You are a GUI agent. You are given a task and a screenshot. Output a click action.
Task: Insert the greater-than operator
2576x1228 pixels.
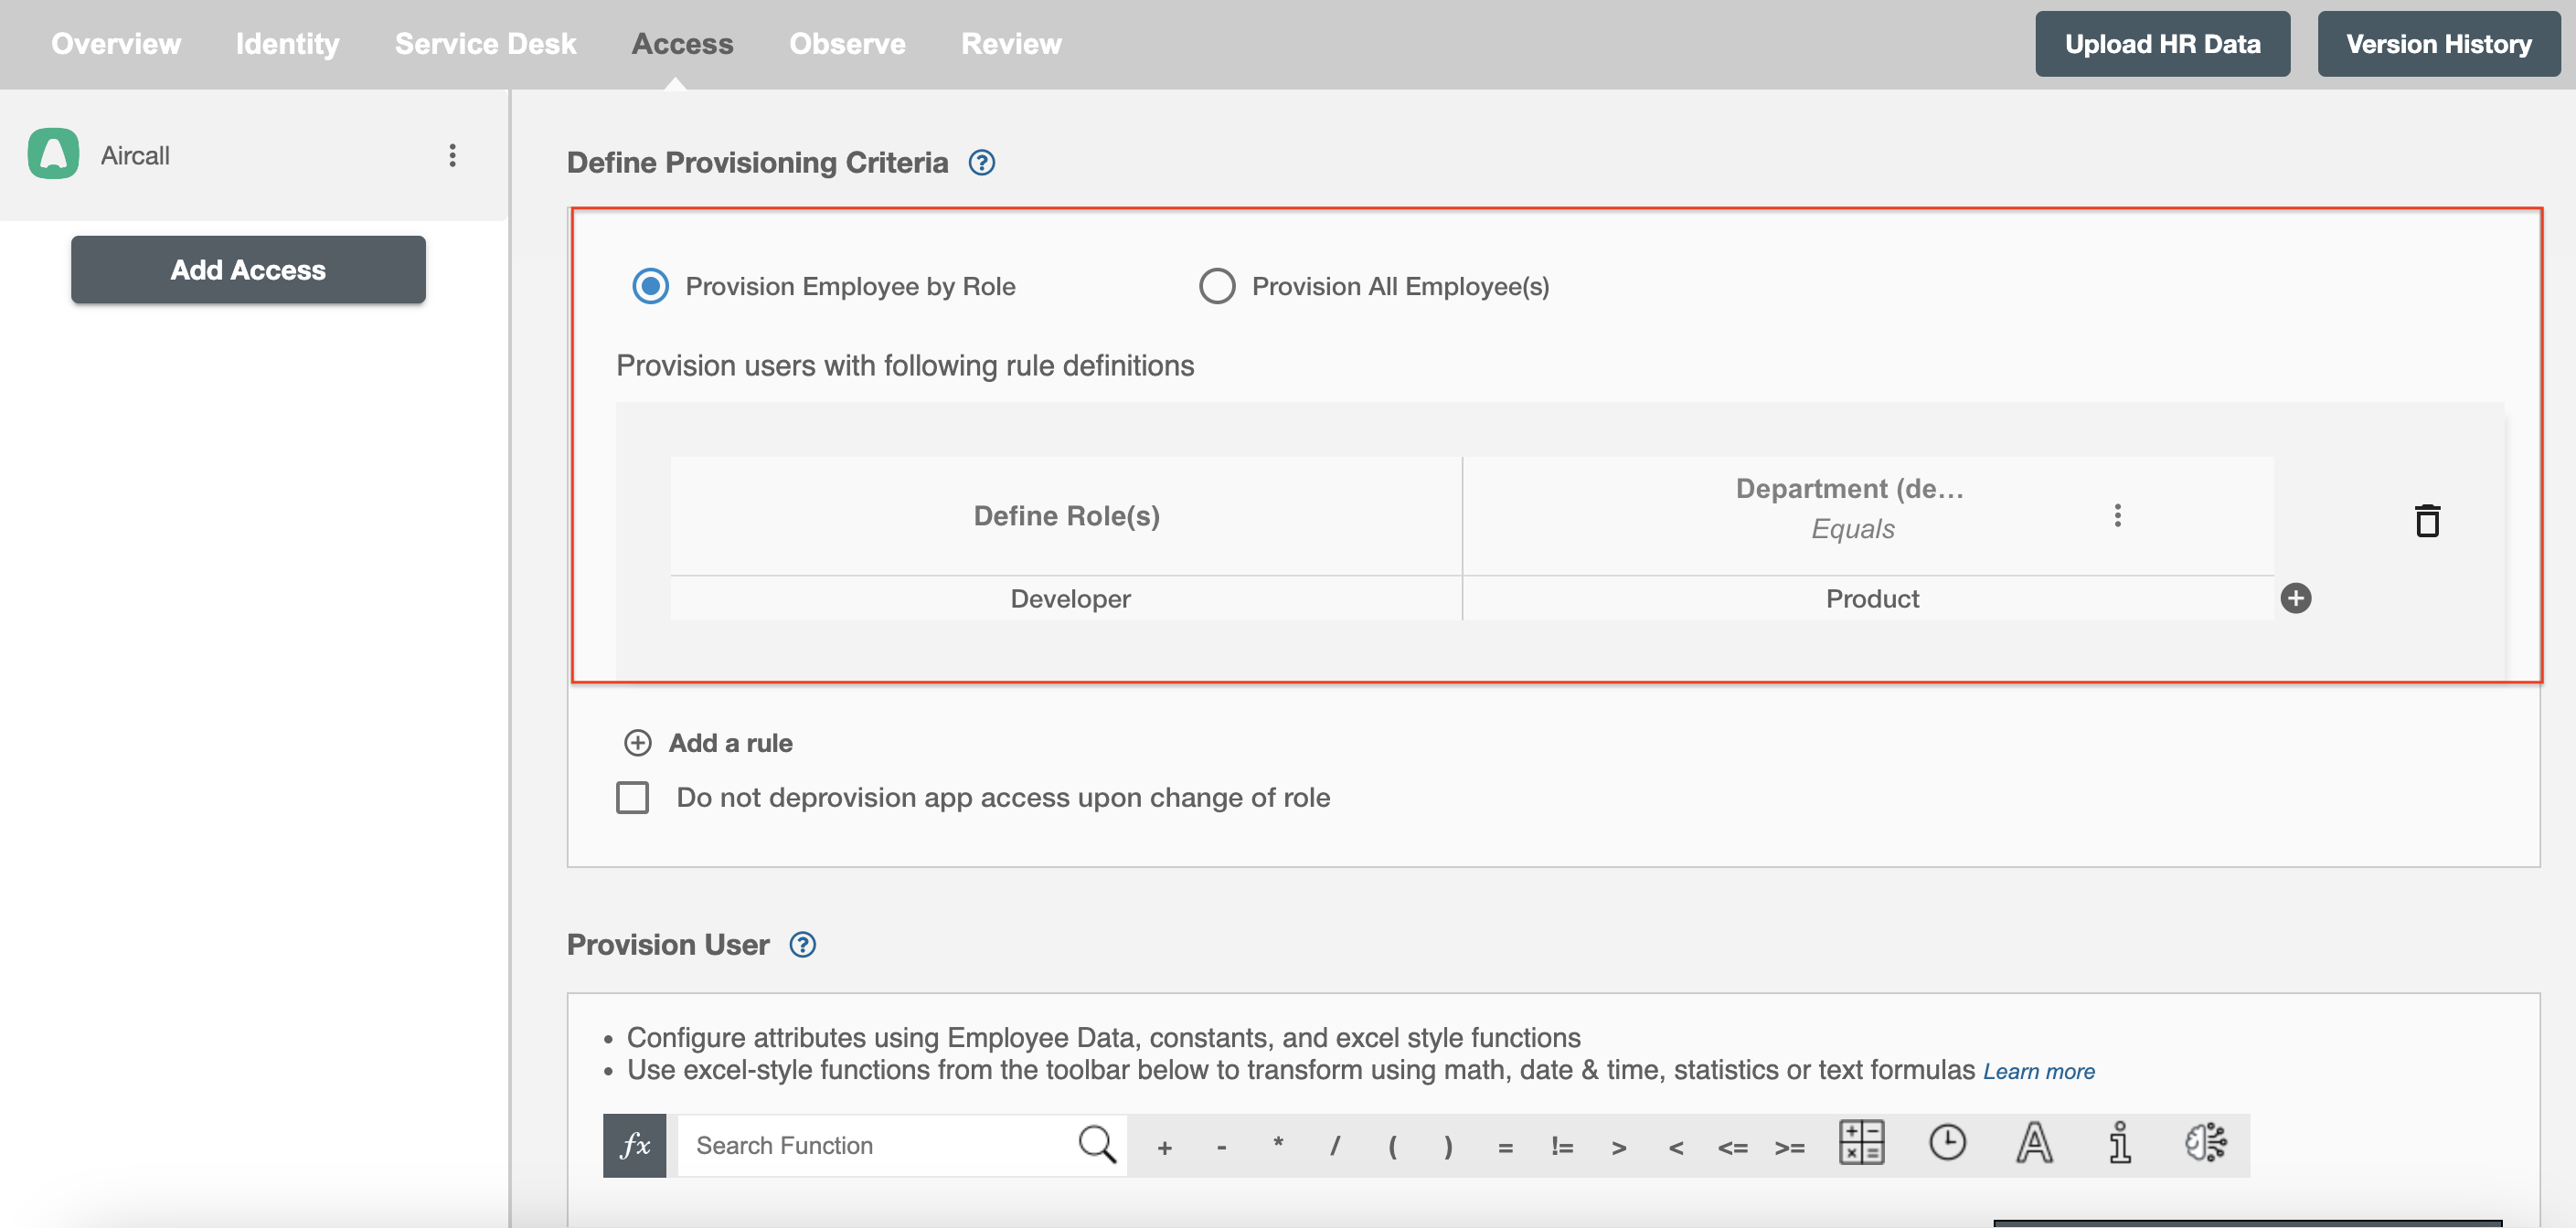(x=1619, y=1149)
